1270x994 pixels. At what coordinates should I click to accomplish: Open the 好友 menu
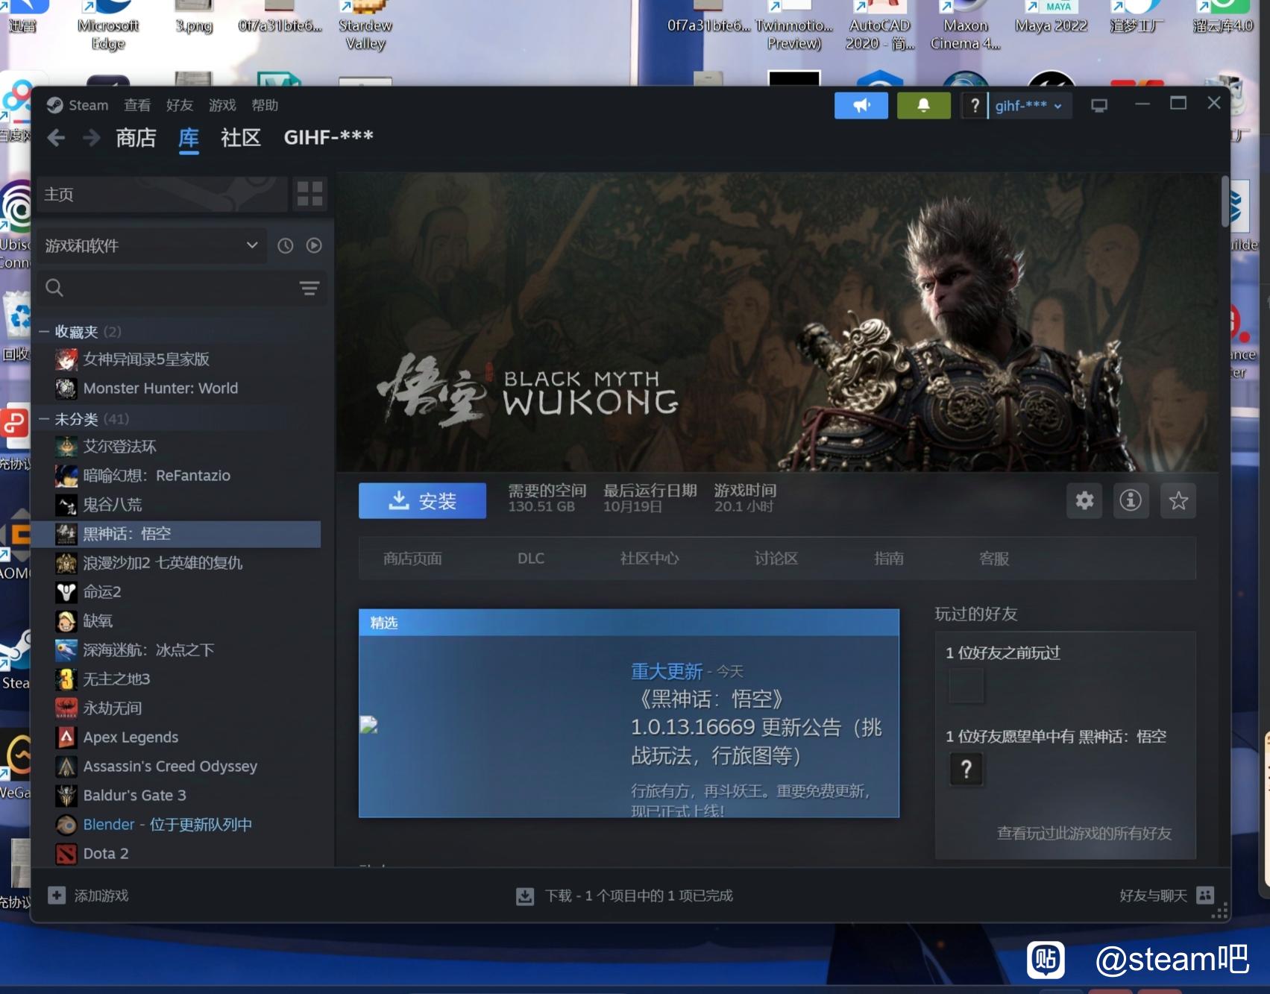180,105
